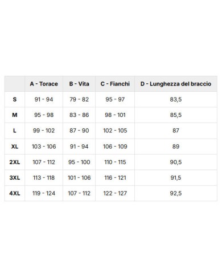This screenshot has width=222, height=276.
Task: Select the 3XL size row label
Action: [x=15, y=178]
